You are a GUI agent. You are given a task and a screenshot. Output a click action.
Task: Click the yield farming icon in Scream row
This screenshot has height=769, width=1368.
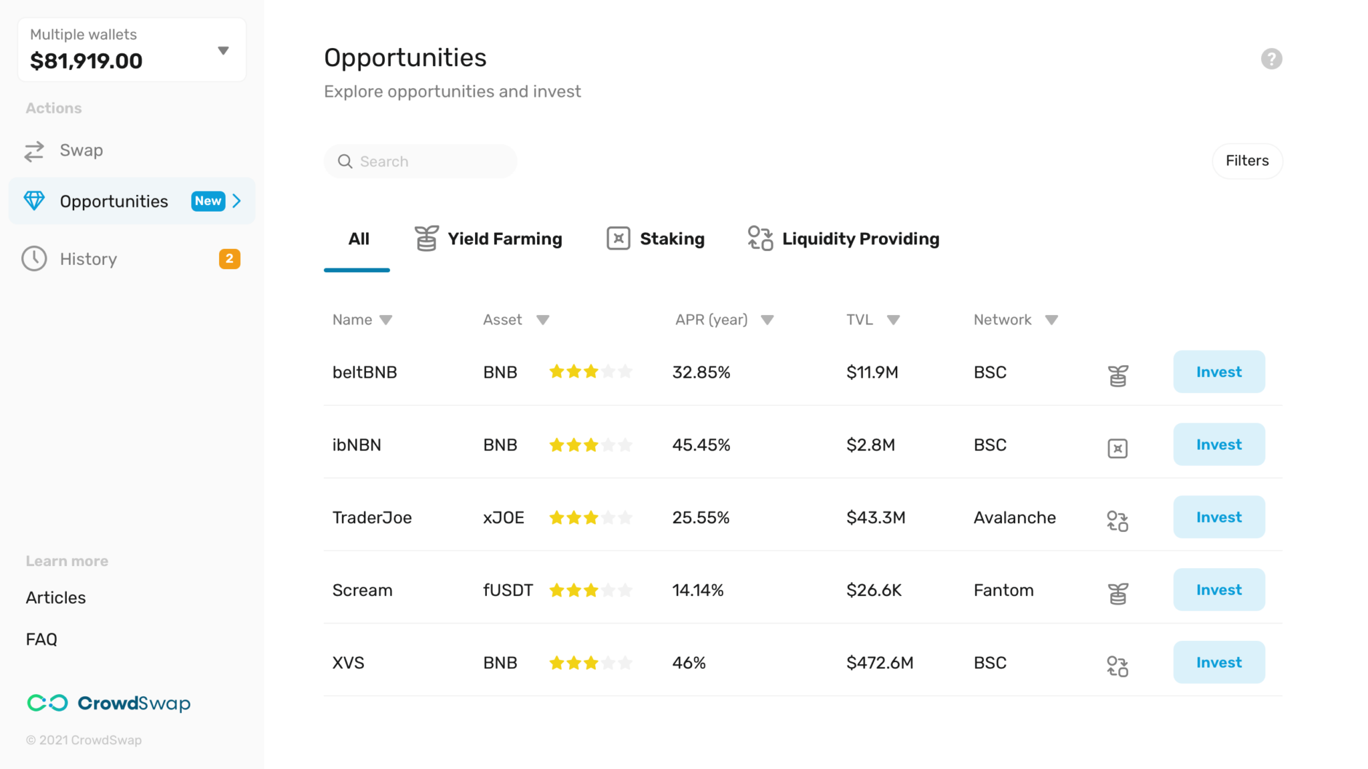click(x=1118, y=593)
